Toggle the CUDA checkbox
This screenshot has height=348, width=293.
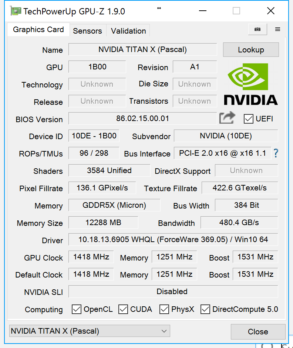click(x=123, y=309)
